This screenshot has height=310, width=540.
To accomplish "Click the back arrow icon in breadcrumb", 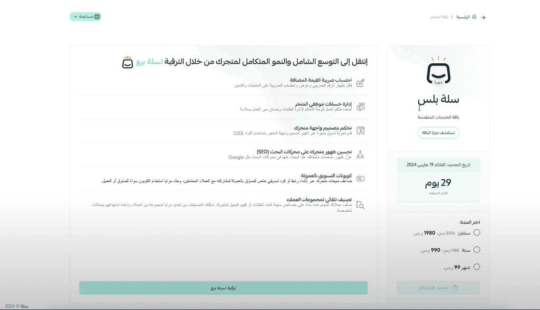I will tap(483, 17).
